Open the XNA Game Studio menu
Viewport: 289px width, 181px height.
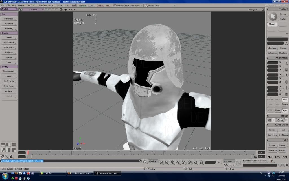(46, 5)
